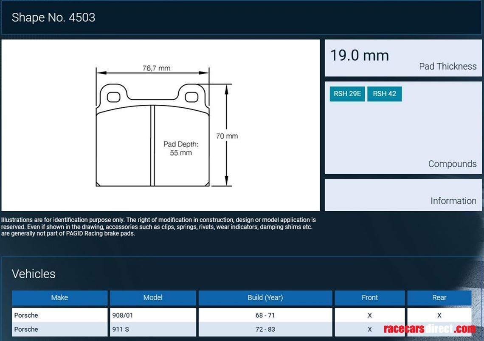Click the Rear X for 908/01
This screenshot has width=484, height=341.
coord(439,315)
